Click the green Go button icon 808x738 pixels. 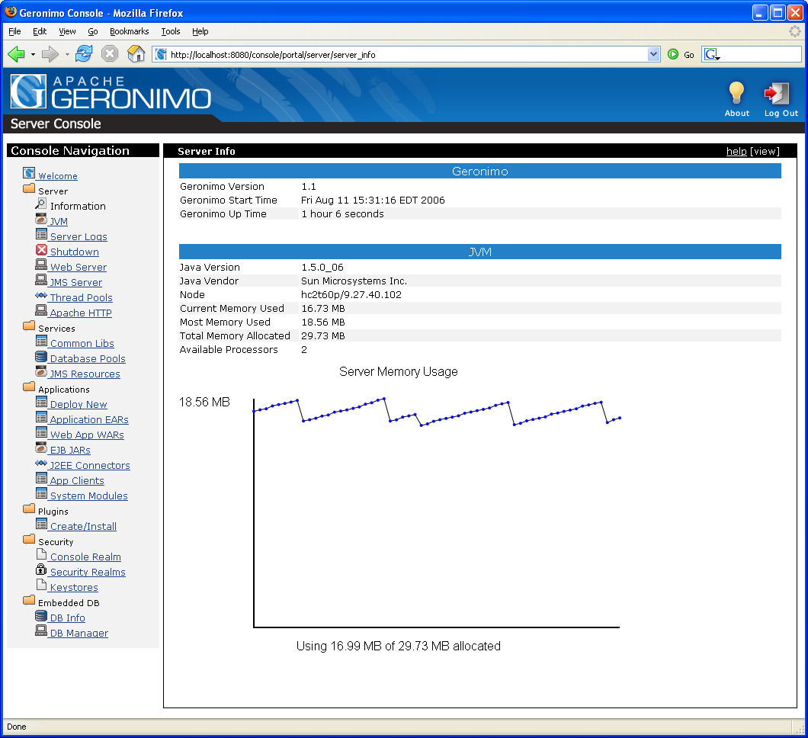coord(673,54)
